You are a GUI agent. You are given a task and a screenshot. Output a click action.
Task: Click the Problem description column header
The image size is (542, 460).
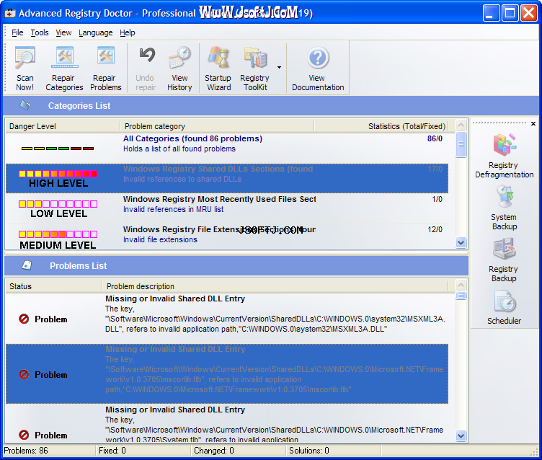pos(275,286)
